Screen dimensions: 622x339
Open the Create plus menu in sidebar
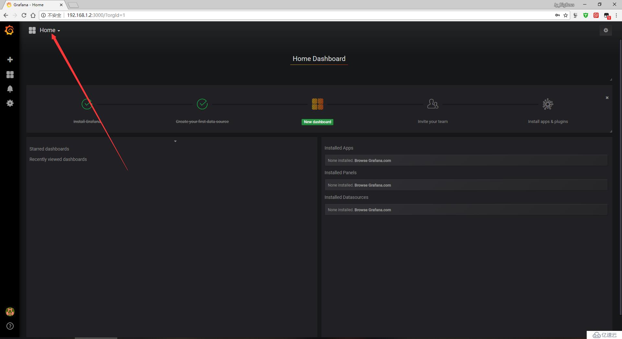click(x=10, y=60)
